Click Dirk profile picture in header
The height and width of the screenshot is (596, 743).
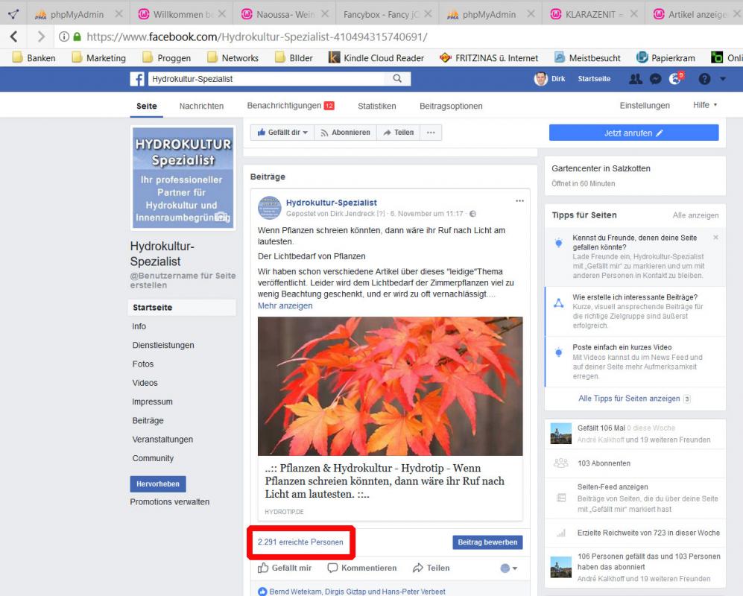(540, 79)
